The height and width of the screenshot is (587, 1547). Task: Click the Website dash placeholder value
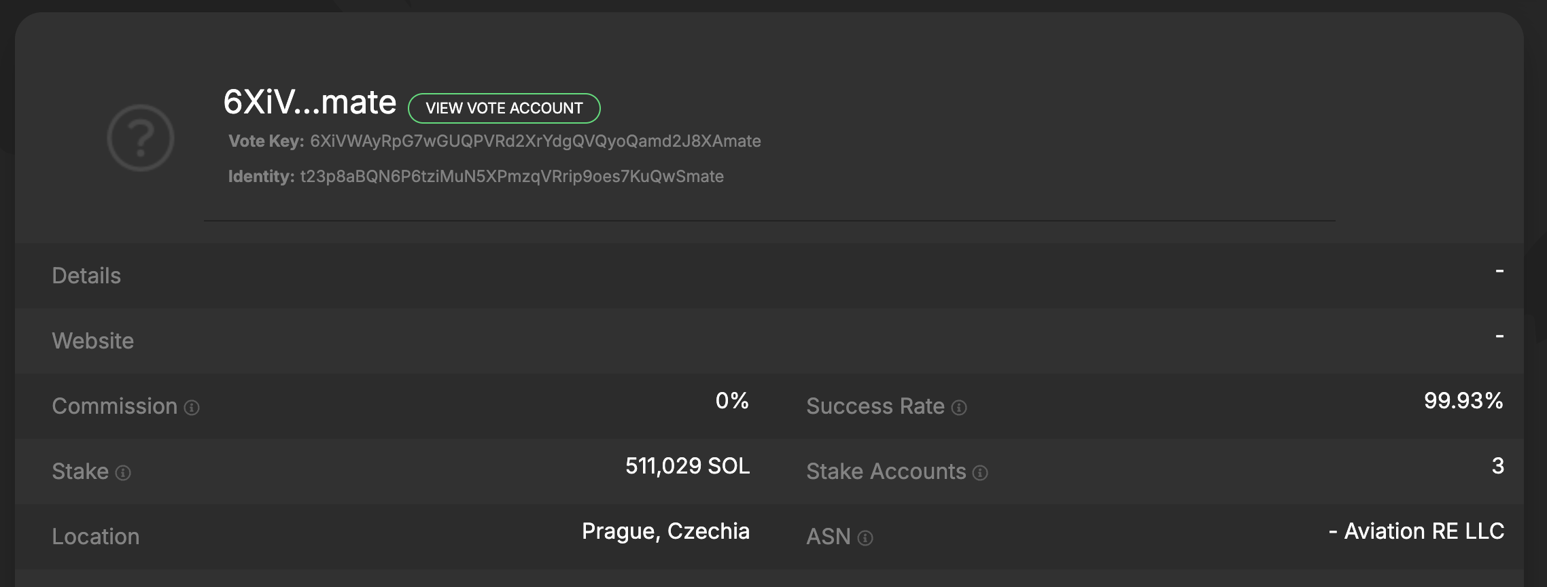[x=1499, y=336]
